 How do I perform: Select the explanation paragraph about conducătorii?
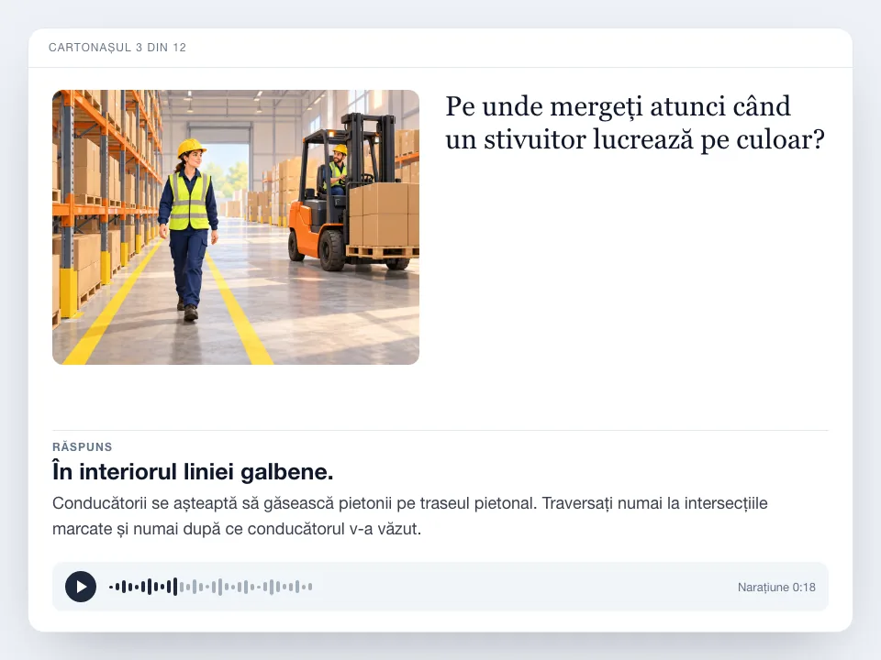click(x=410, y=516)
